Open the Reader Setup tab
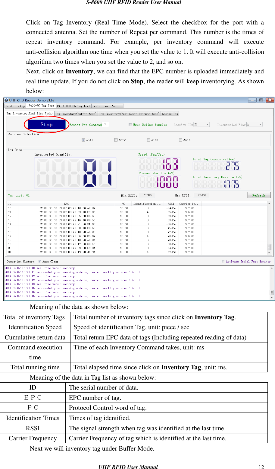 pos(15,106)
